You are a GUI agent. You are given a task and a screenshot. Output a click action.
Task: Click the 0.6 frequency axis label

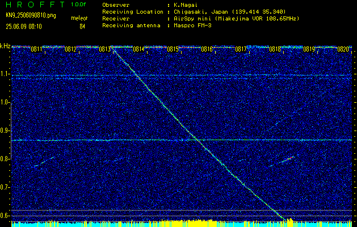5,216
